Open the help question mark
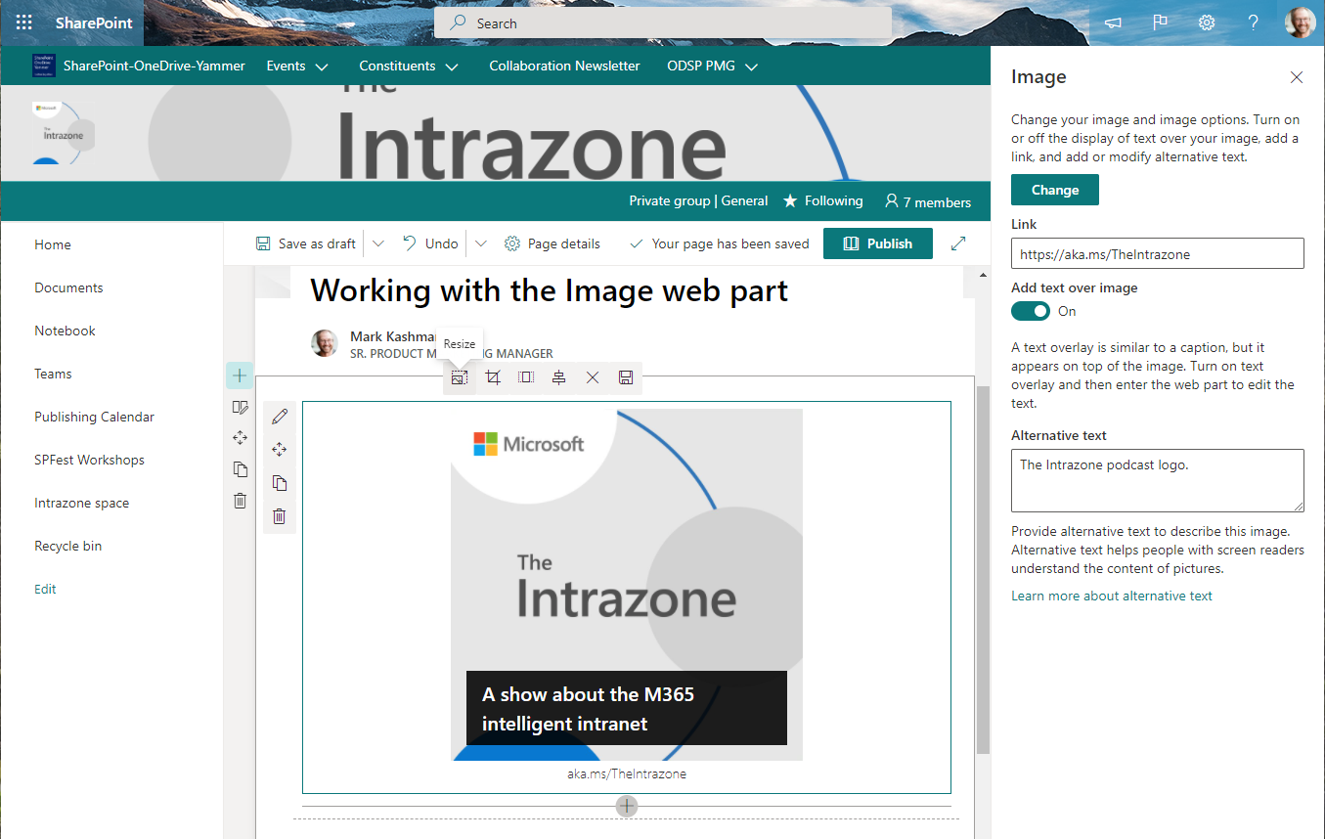 (1254, 22)
